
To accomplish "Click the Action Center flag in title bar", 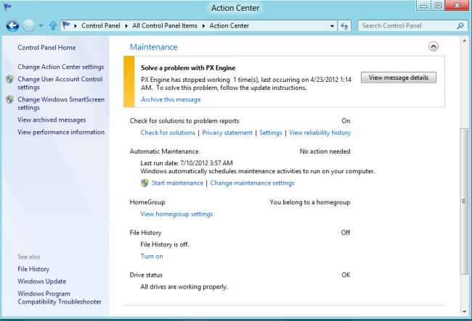I will click(x=7, y=7).
